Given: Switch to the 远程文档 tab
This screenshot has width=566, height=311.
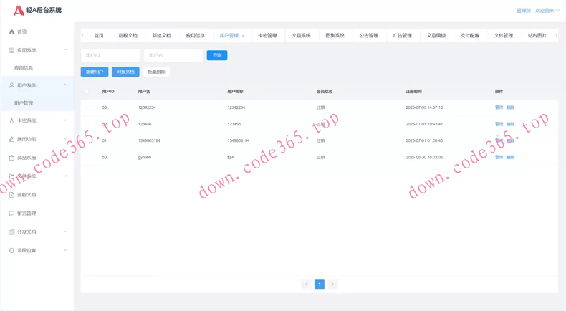Looking at the screenshot, I should [128, 35].
